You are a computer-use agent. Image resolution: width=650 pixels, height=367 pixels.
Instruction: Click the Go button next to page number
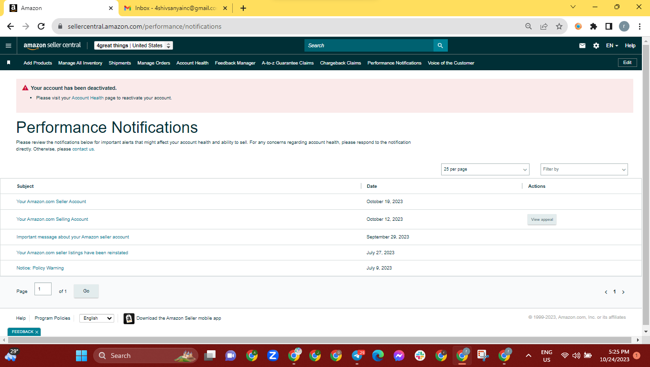click(86, 291)
